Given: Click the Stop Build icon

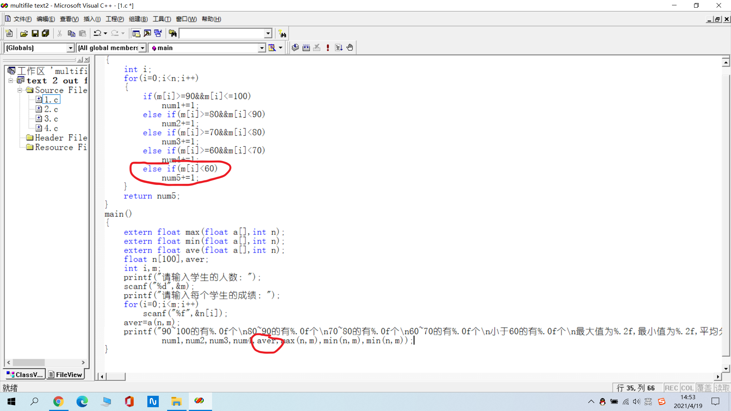Looking at the screenshot, I should tap(317, 48).
